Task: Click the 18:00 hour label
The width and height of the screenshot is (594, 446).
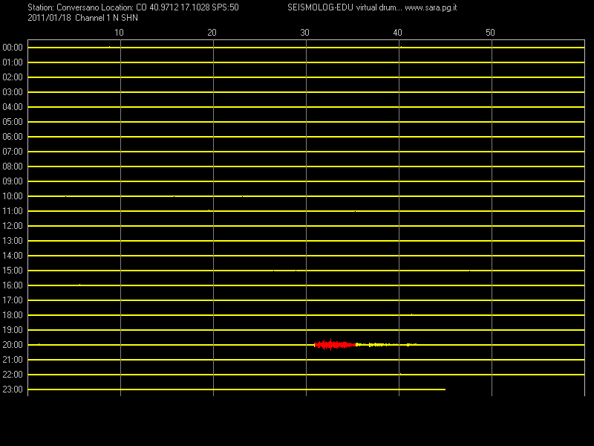Action: (x=13, y=315)
